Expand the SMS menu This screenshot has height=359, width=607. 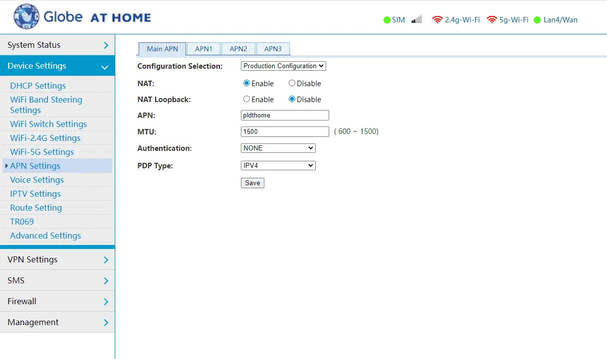tap(57, 280)
